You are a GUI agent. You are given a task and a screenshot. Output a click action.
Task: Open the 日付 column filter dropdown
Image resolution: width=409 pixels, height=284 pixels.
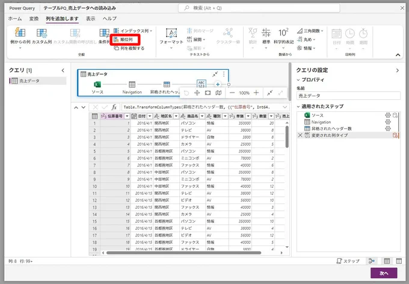point(150,116)
